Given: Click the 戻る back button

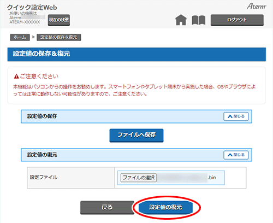Looking at the screenshot, I should [x=107, y=207].
